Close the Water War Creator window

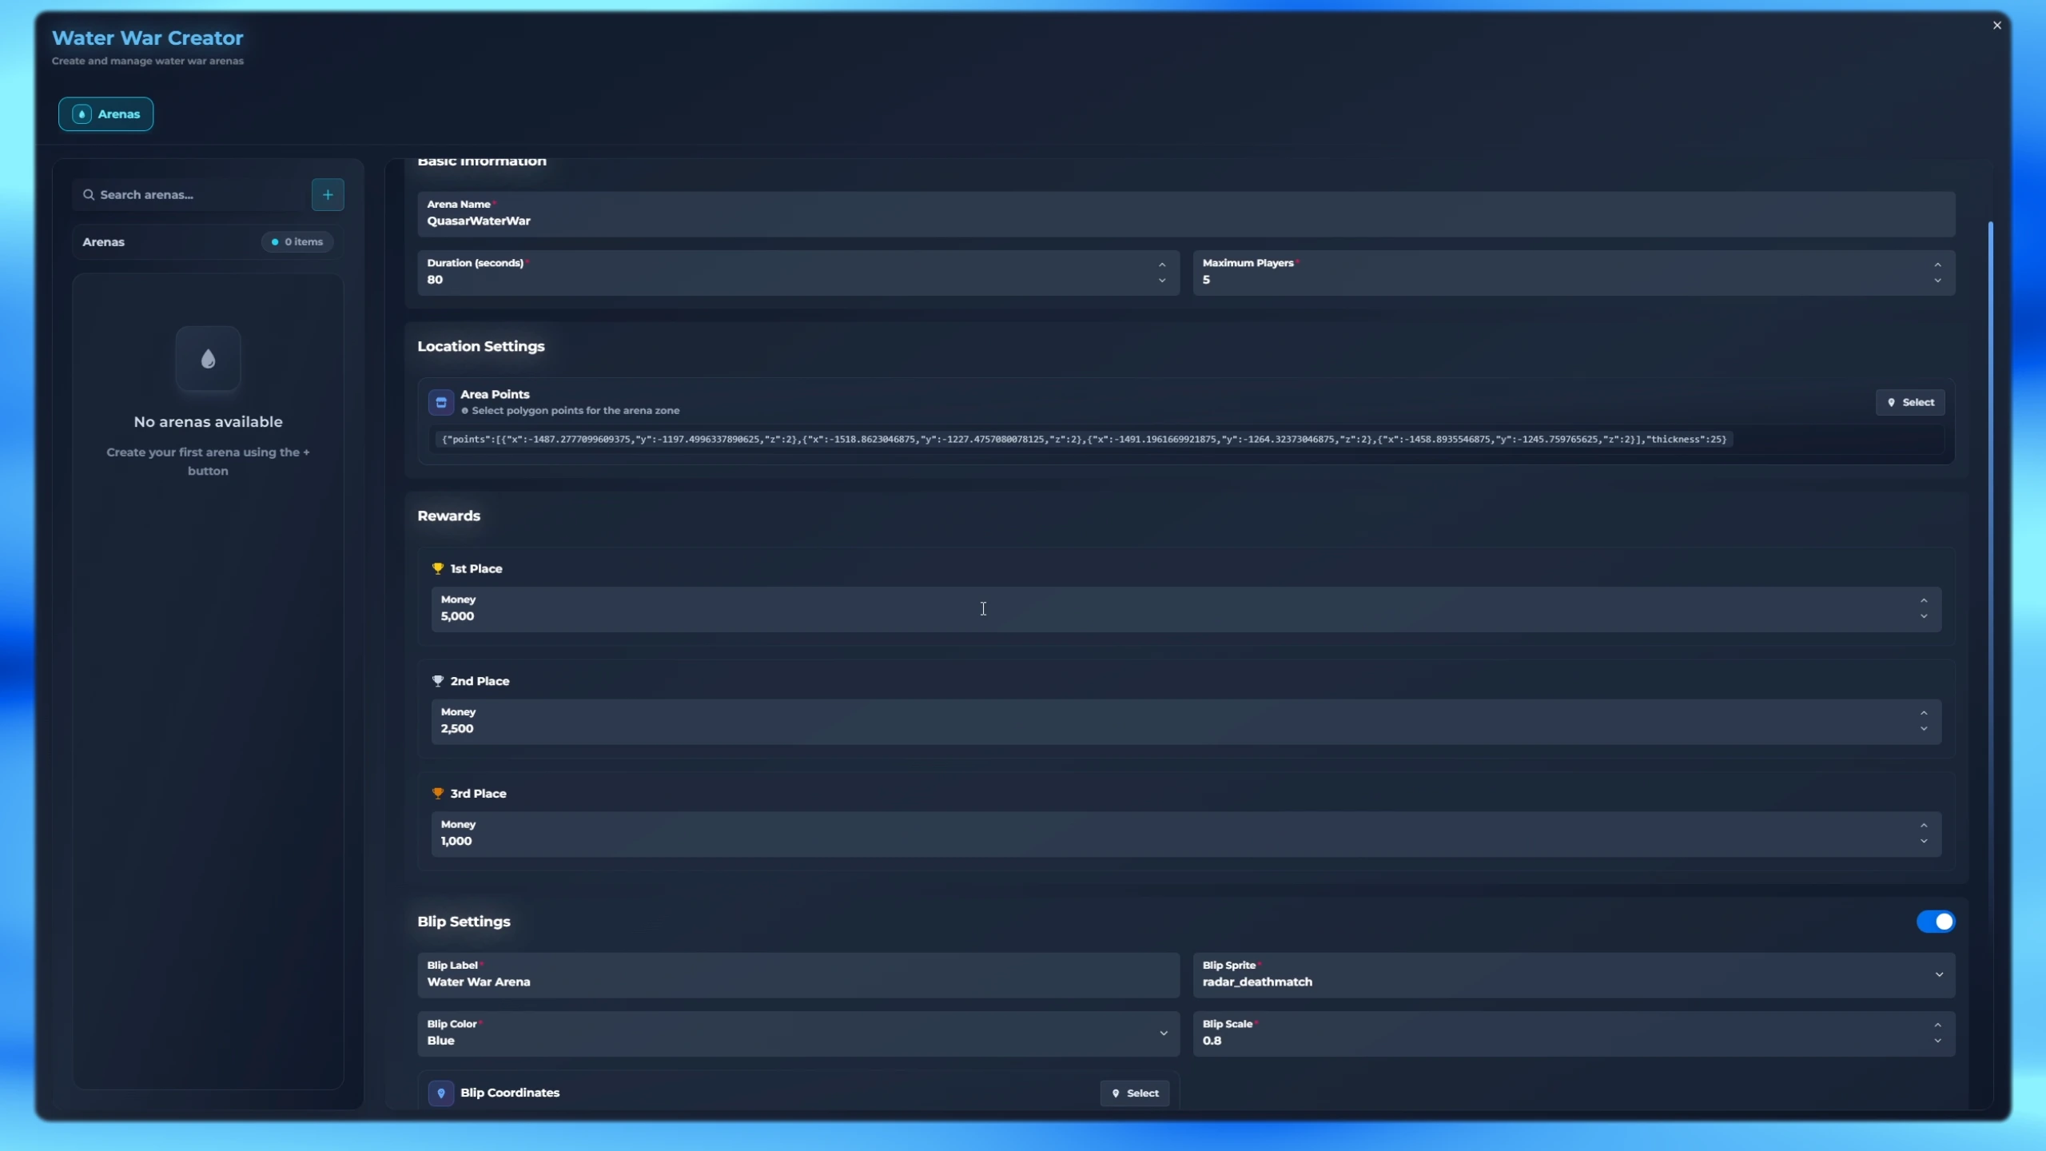click(1997, 26)
